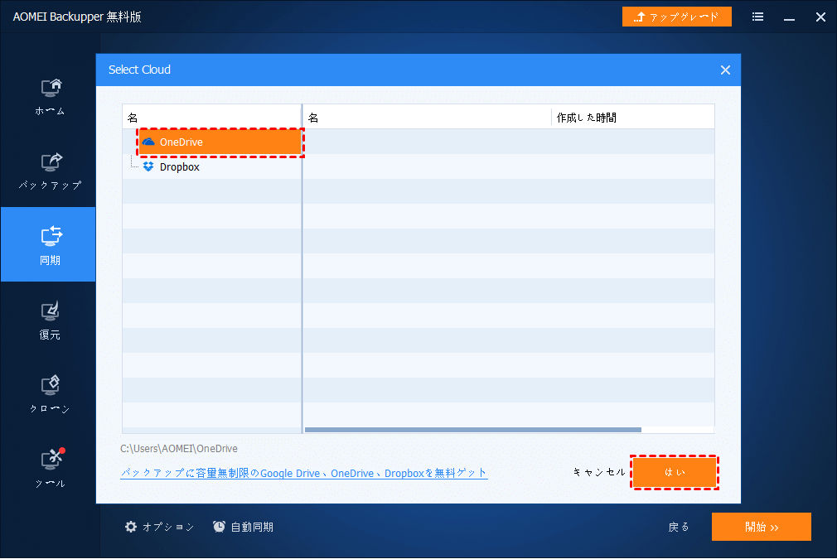Confirm with the はい (Yes) button
The image size is (837, 559).
click(675, 472)
